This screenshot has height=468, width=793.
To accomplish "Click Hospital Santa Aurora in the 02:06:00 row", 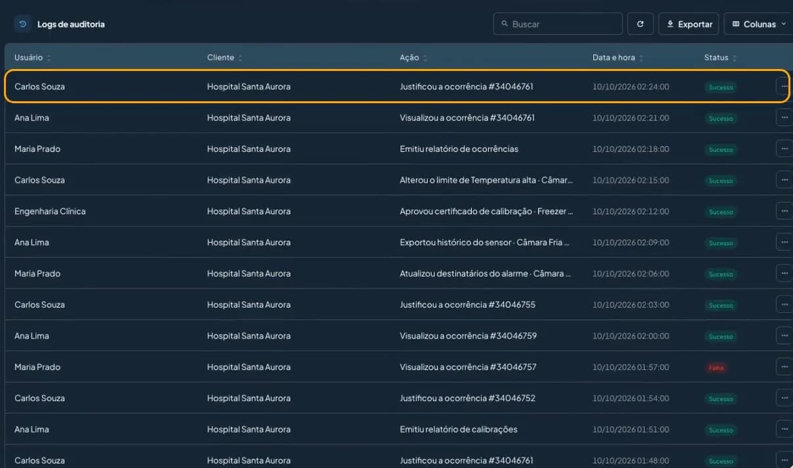I will pos(248,273).
